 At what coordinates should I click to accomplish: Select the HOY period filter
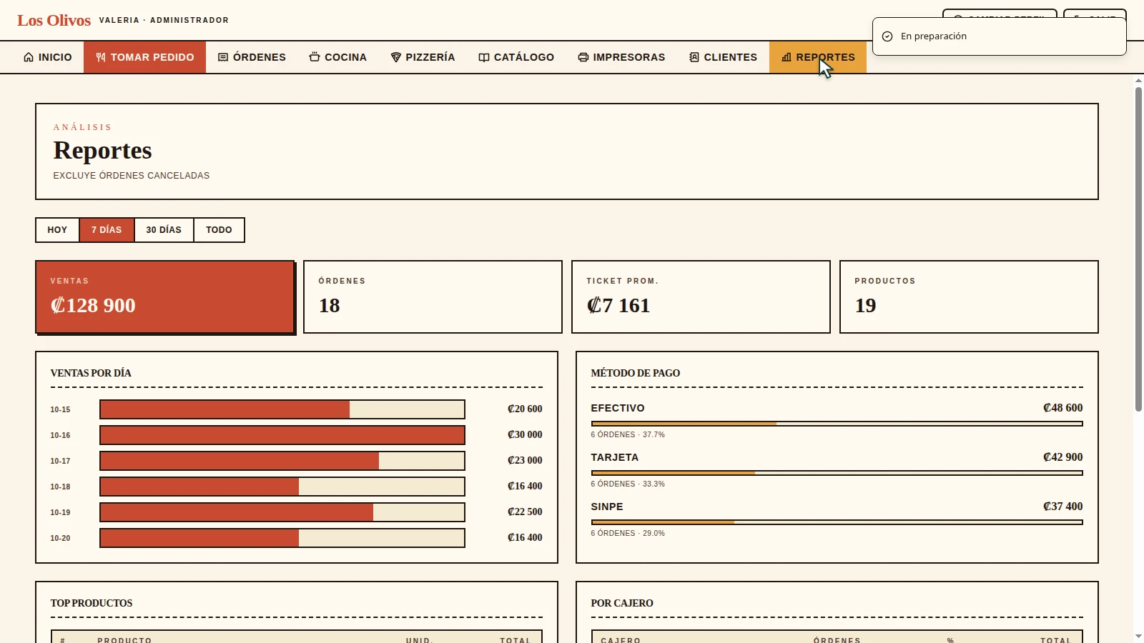click(57, 230)
